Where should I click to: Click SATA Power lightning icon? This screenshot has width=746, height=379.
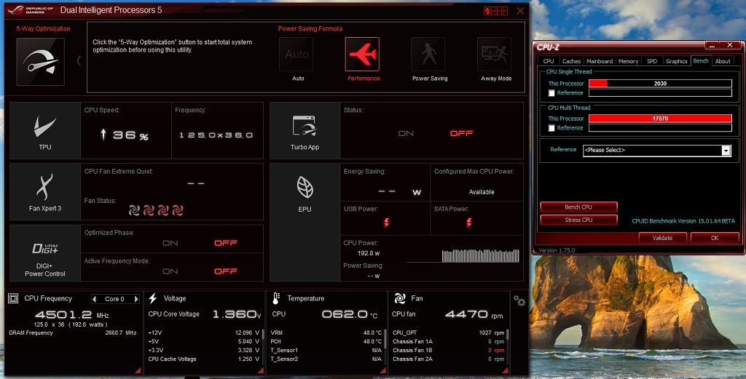[x=469, y=223]
